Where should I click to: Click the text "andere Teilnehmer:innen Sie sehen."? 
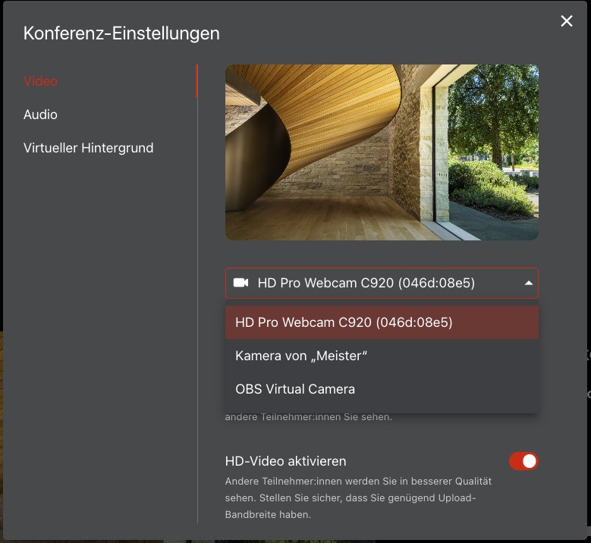point(308,416)
